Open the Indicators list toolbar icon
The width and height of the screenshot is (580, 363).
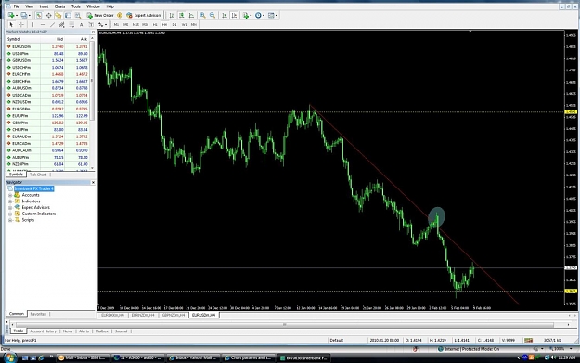point(245,15)
